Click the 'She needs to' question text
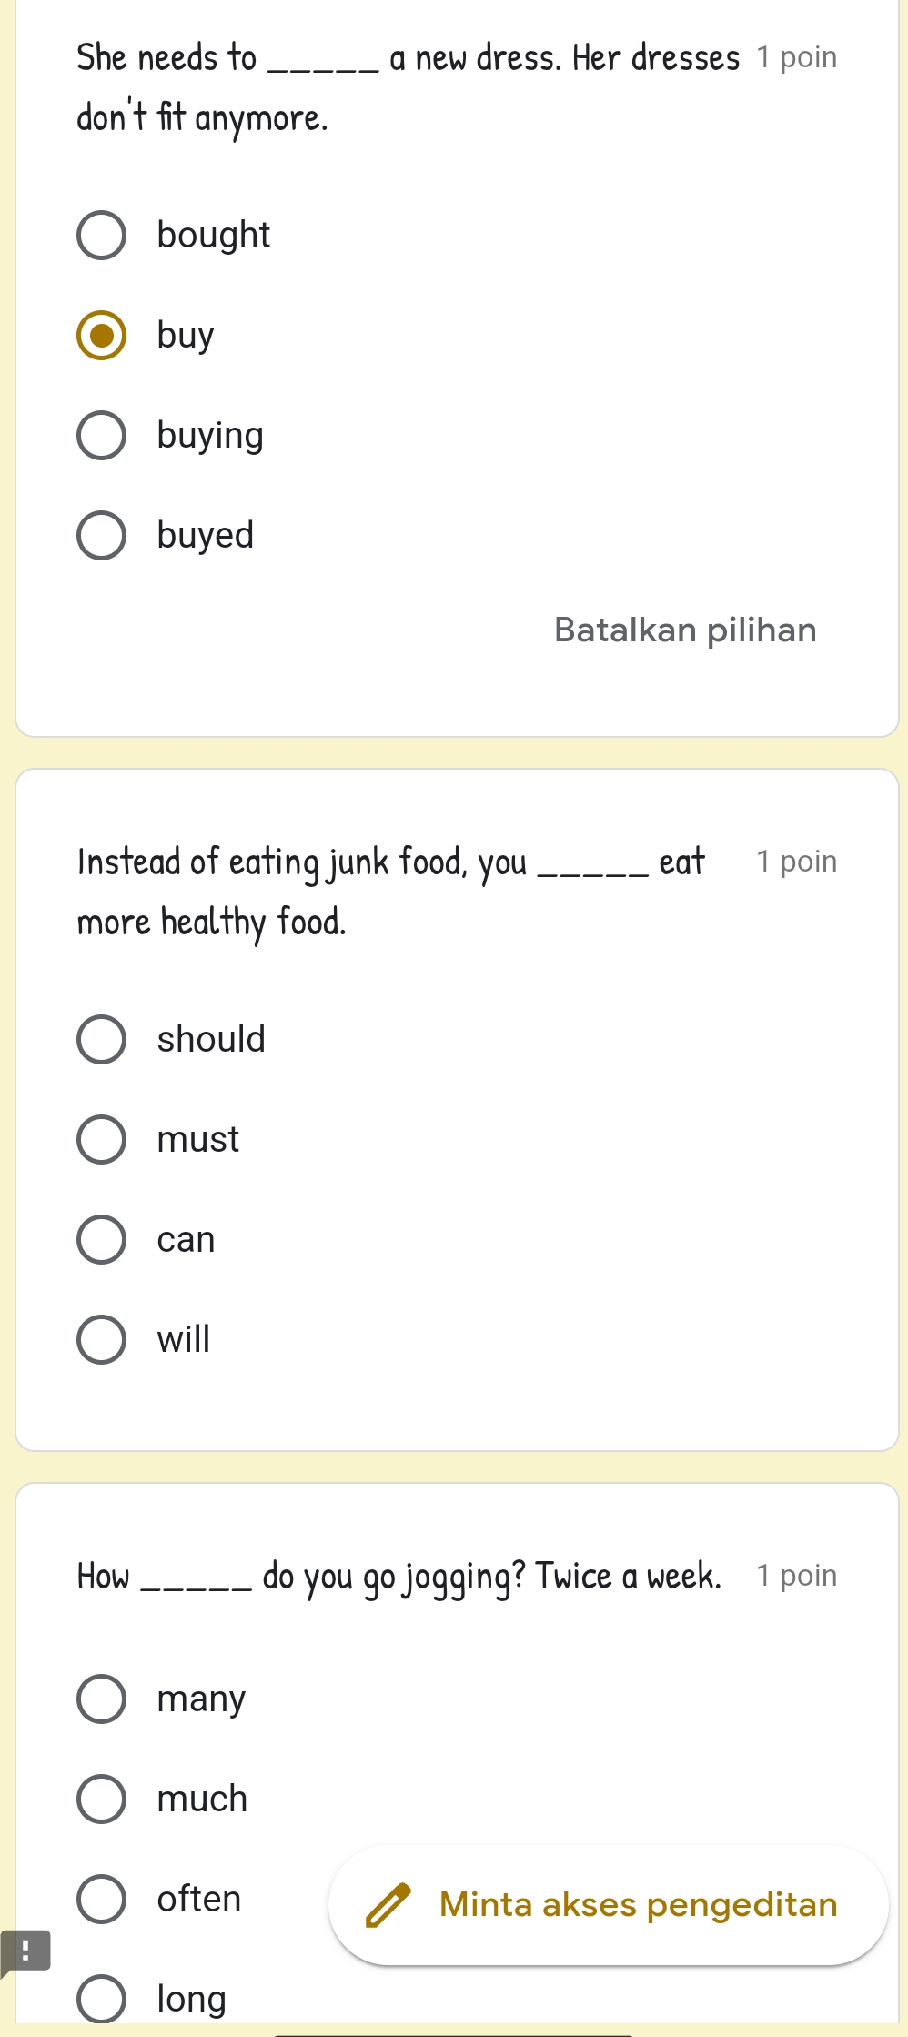 409,87
